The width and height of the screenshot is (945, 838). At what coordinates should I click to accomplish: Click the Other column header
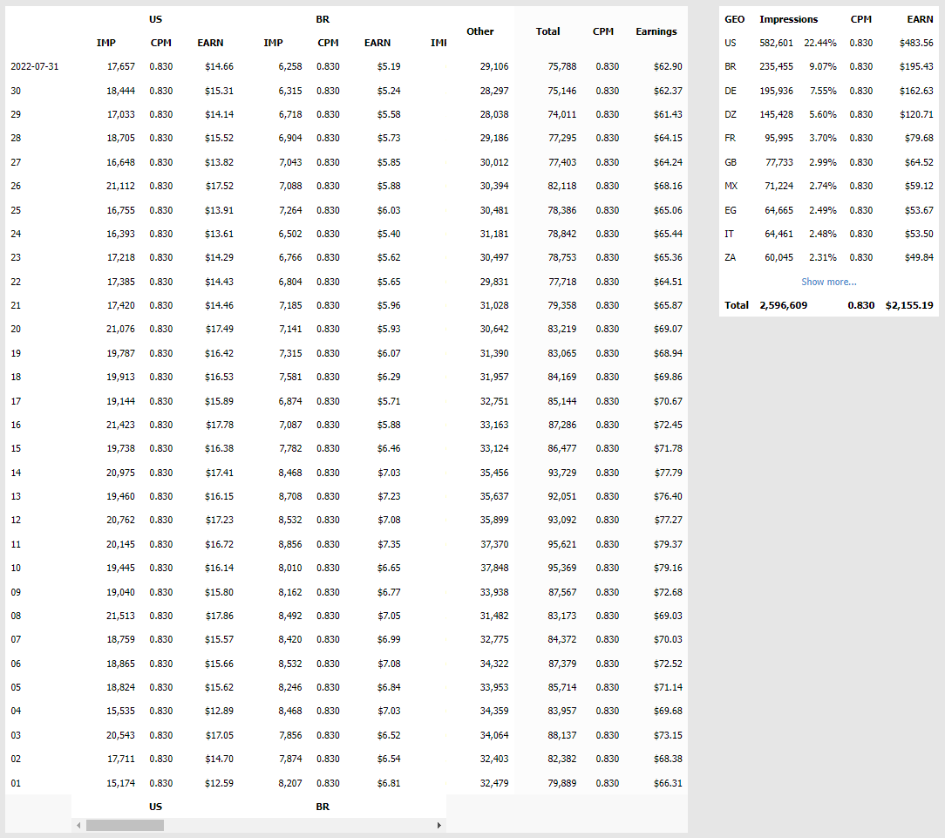[479, 31]
